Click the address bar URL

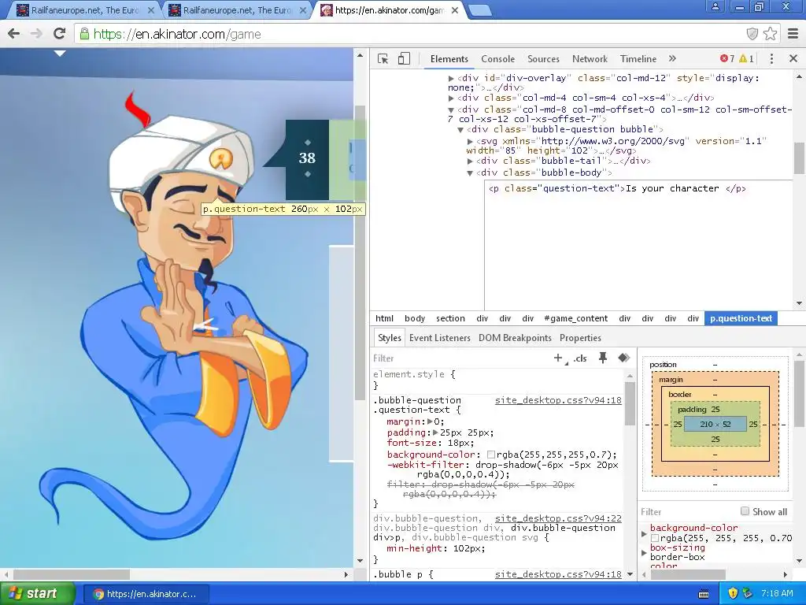point(177,34)
